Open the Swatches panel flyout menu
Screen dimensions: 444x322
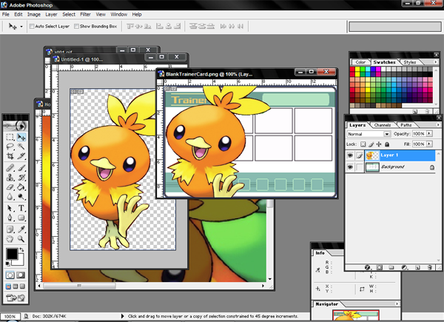pos(436,61)
